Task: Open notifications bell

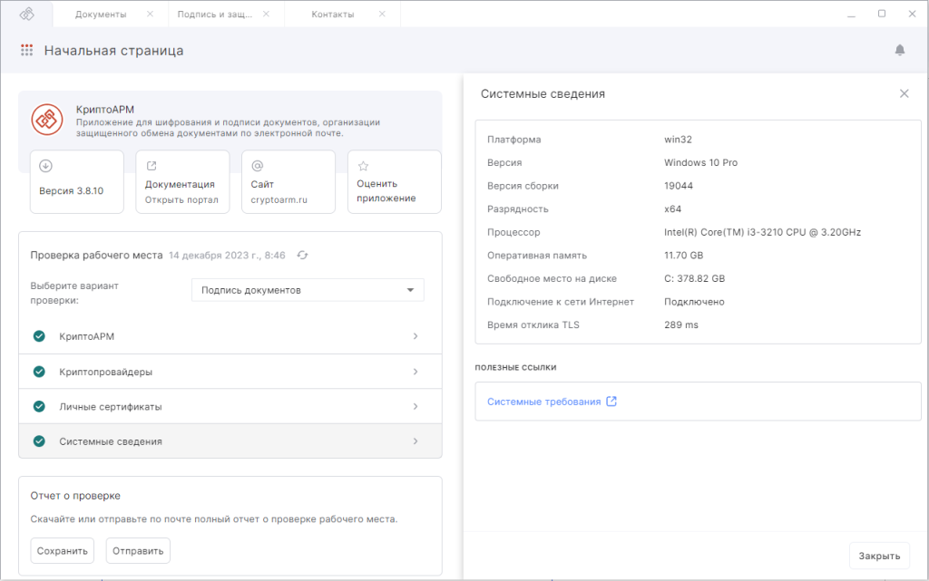Action: (899, 50)
